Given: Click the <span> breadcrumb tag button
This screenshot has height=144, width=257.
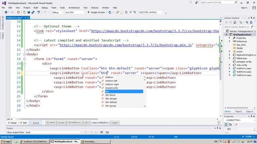Looking at the screenshot, I should (115, 123).
